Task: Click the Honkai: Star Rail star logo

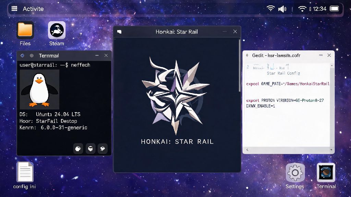Action: [176, 96]
